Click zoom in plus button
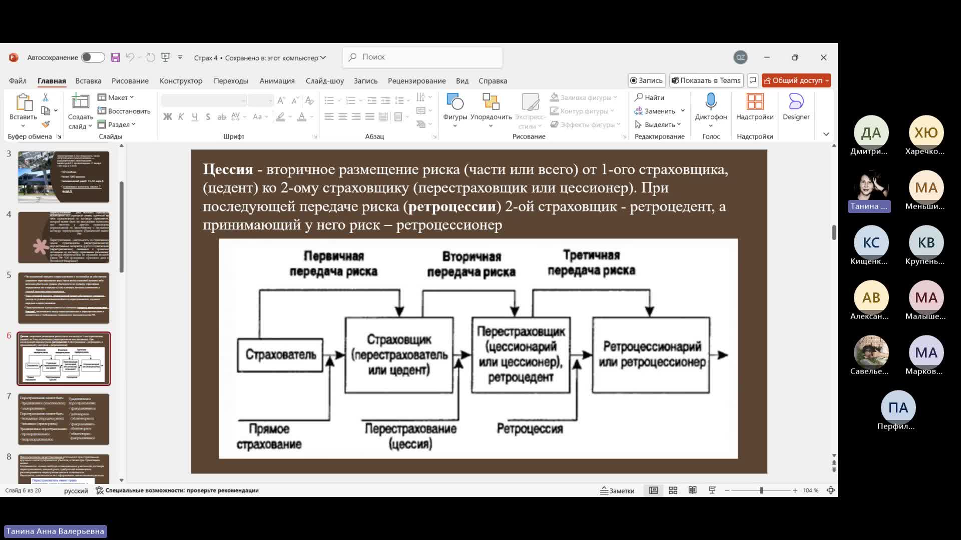 click(795, 490)
